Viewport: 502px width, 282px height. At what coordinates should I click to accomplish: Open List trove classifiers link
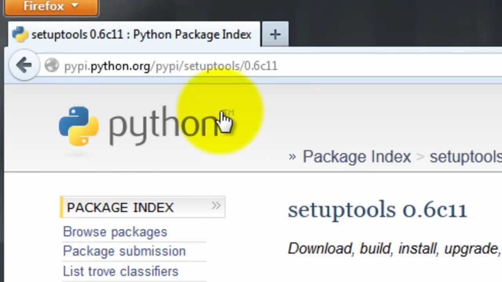pyautogui.click(x=120, y=271)
